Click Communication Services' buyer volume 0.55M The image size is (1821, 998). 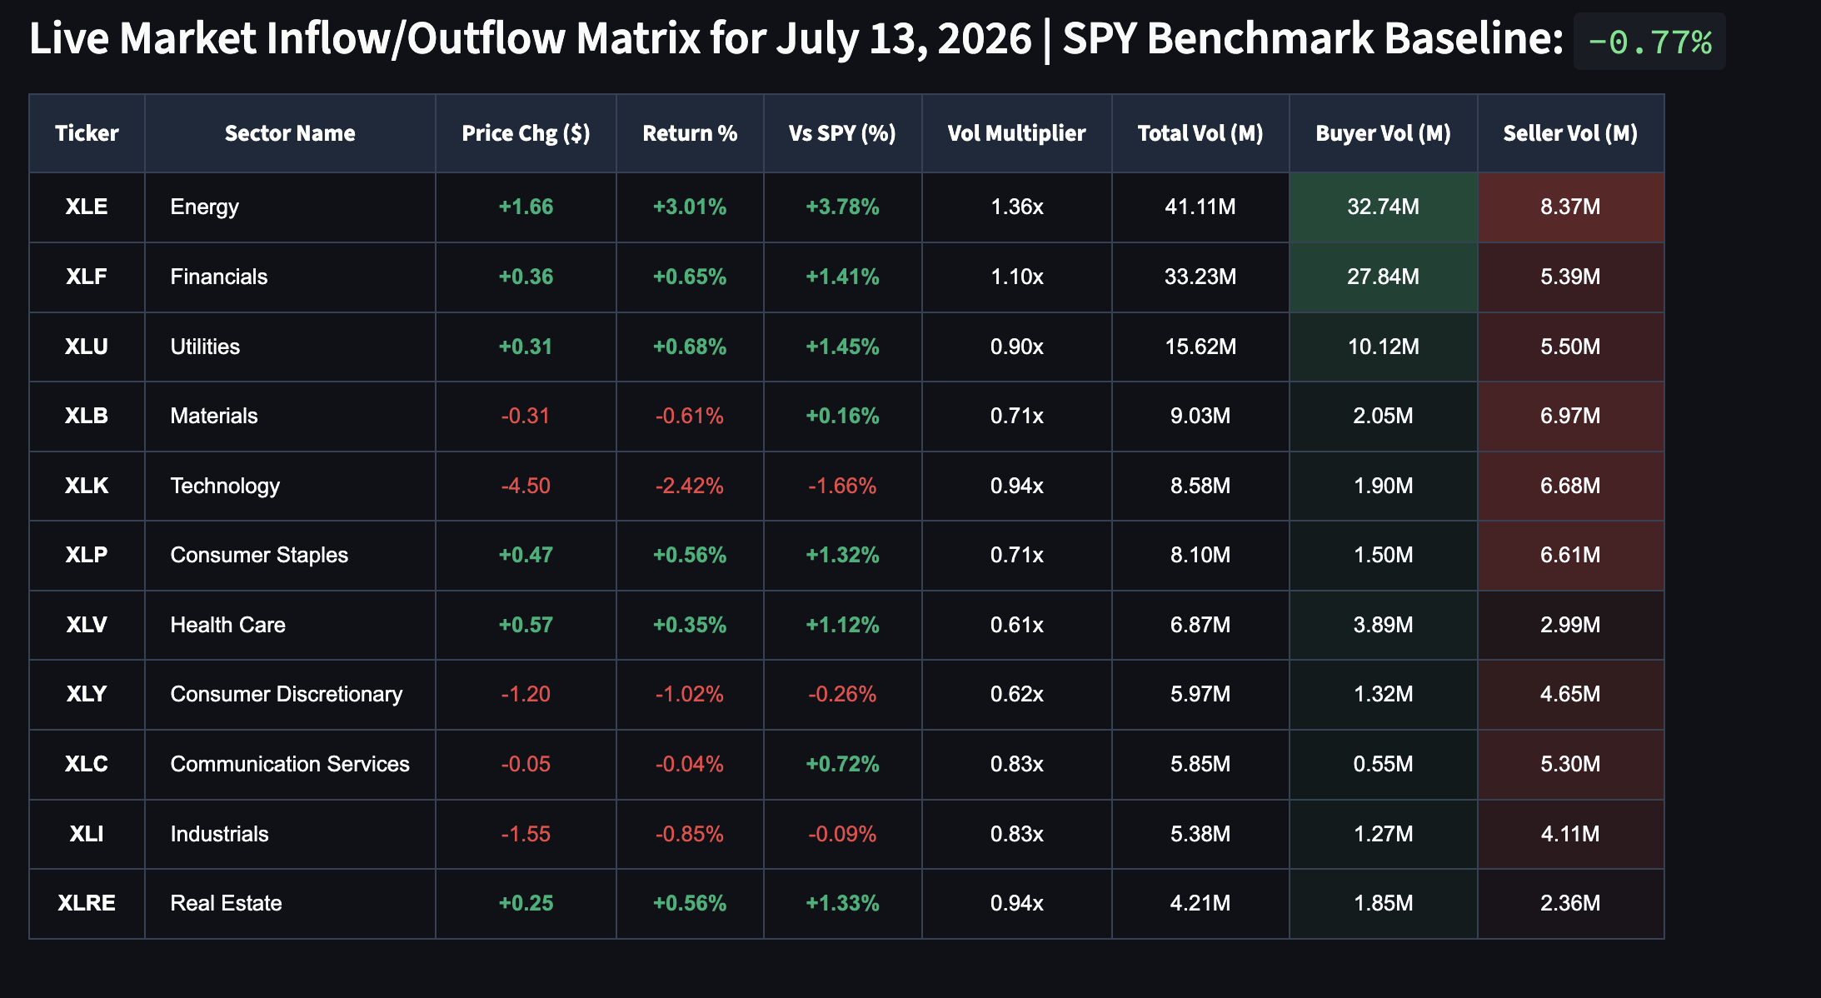coord(1384,764)
